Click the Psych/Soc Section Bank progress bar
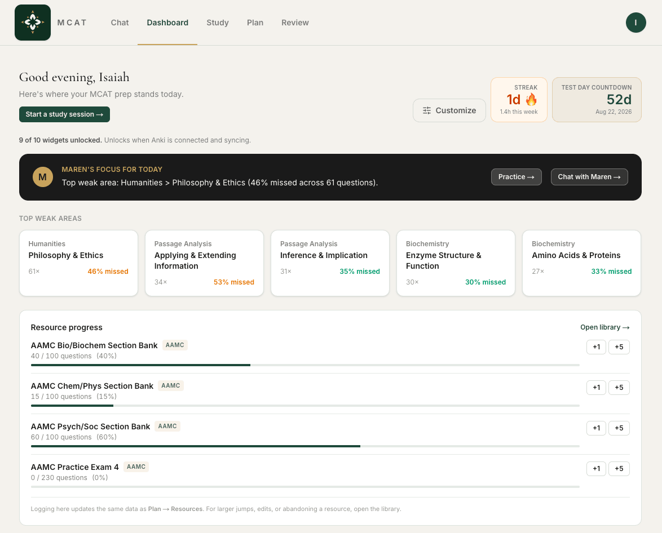This screenshot has width=662, height=533. pos(305,446)
